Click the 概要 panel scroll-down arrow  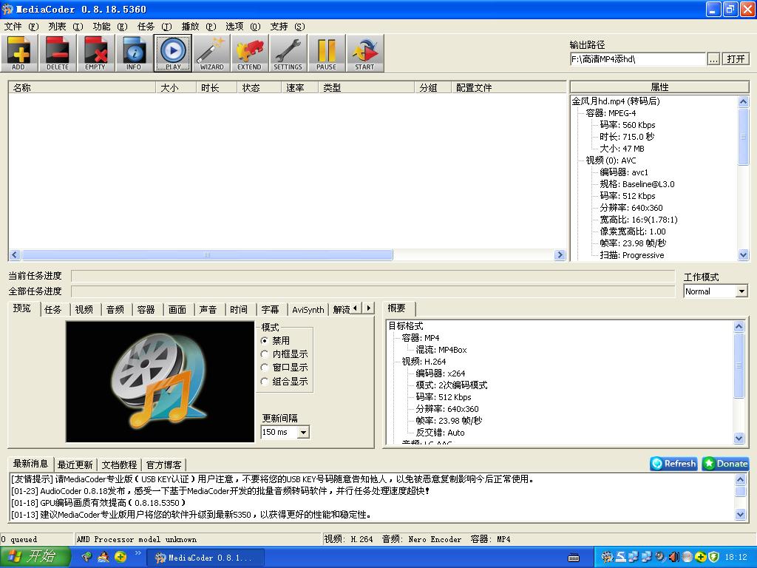(x=739, y=439)
